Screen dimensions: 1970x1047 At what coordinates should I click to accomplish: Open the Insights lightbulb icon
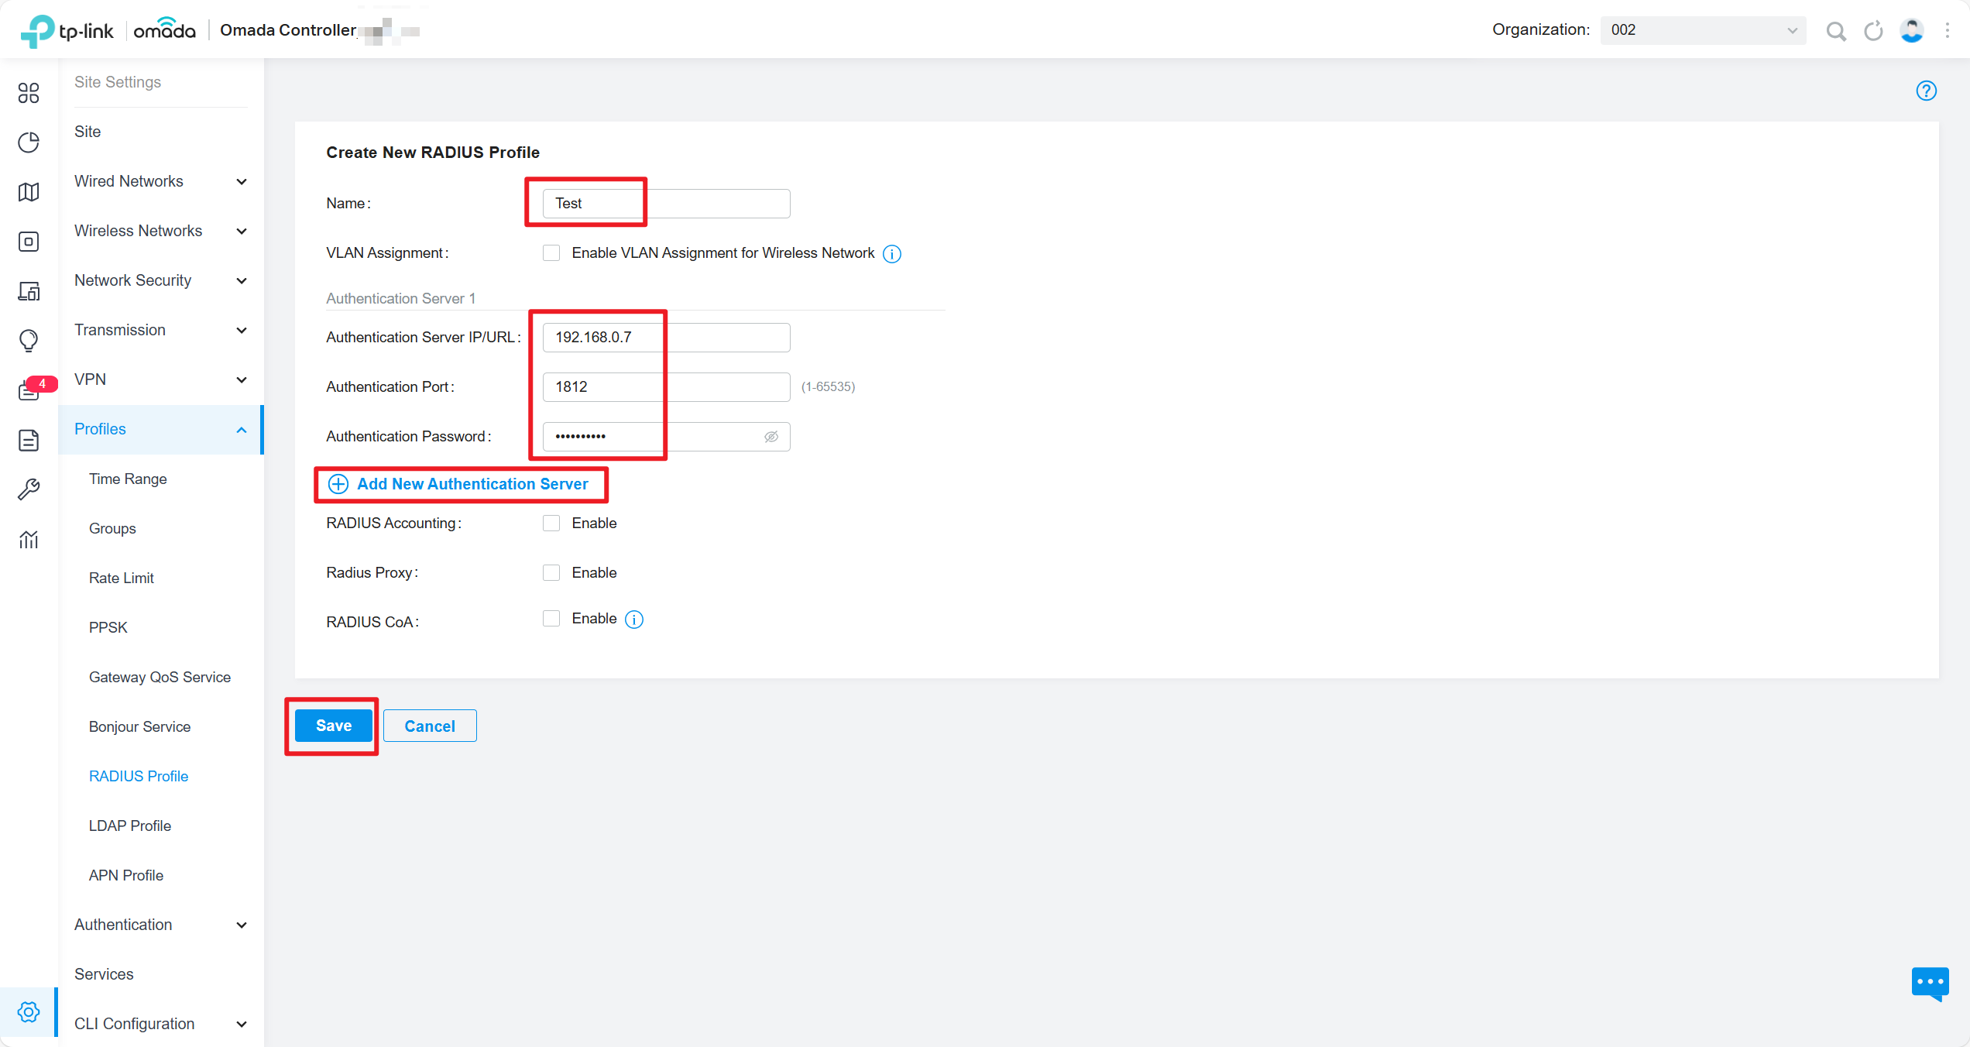29,341
